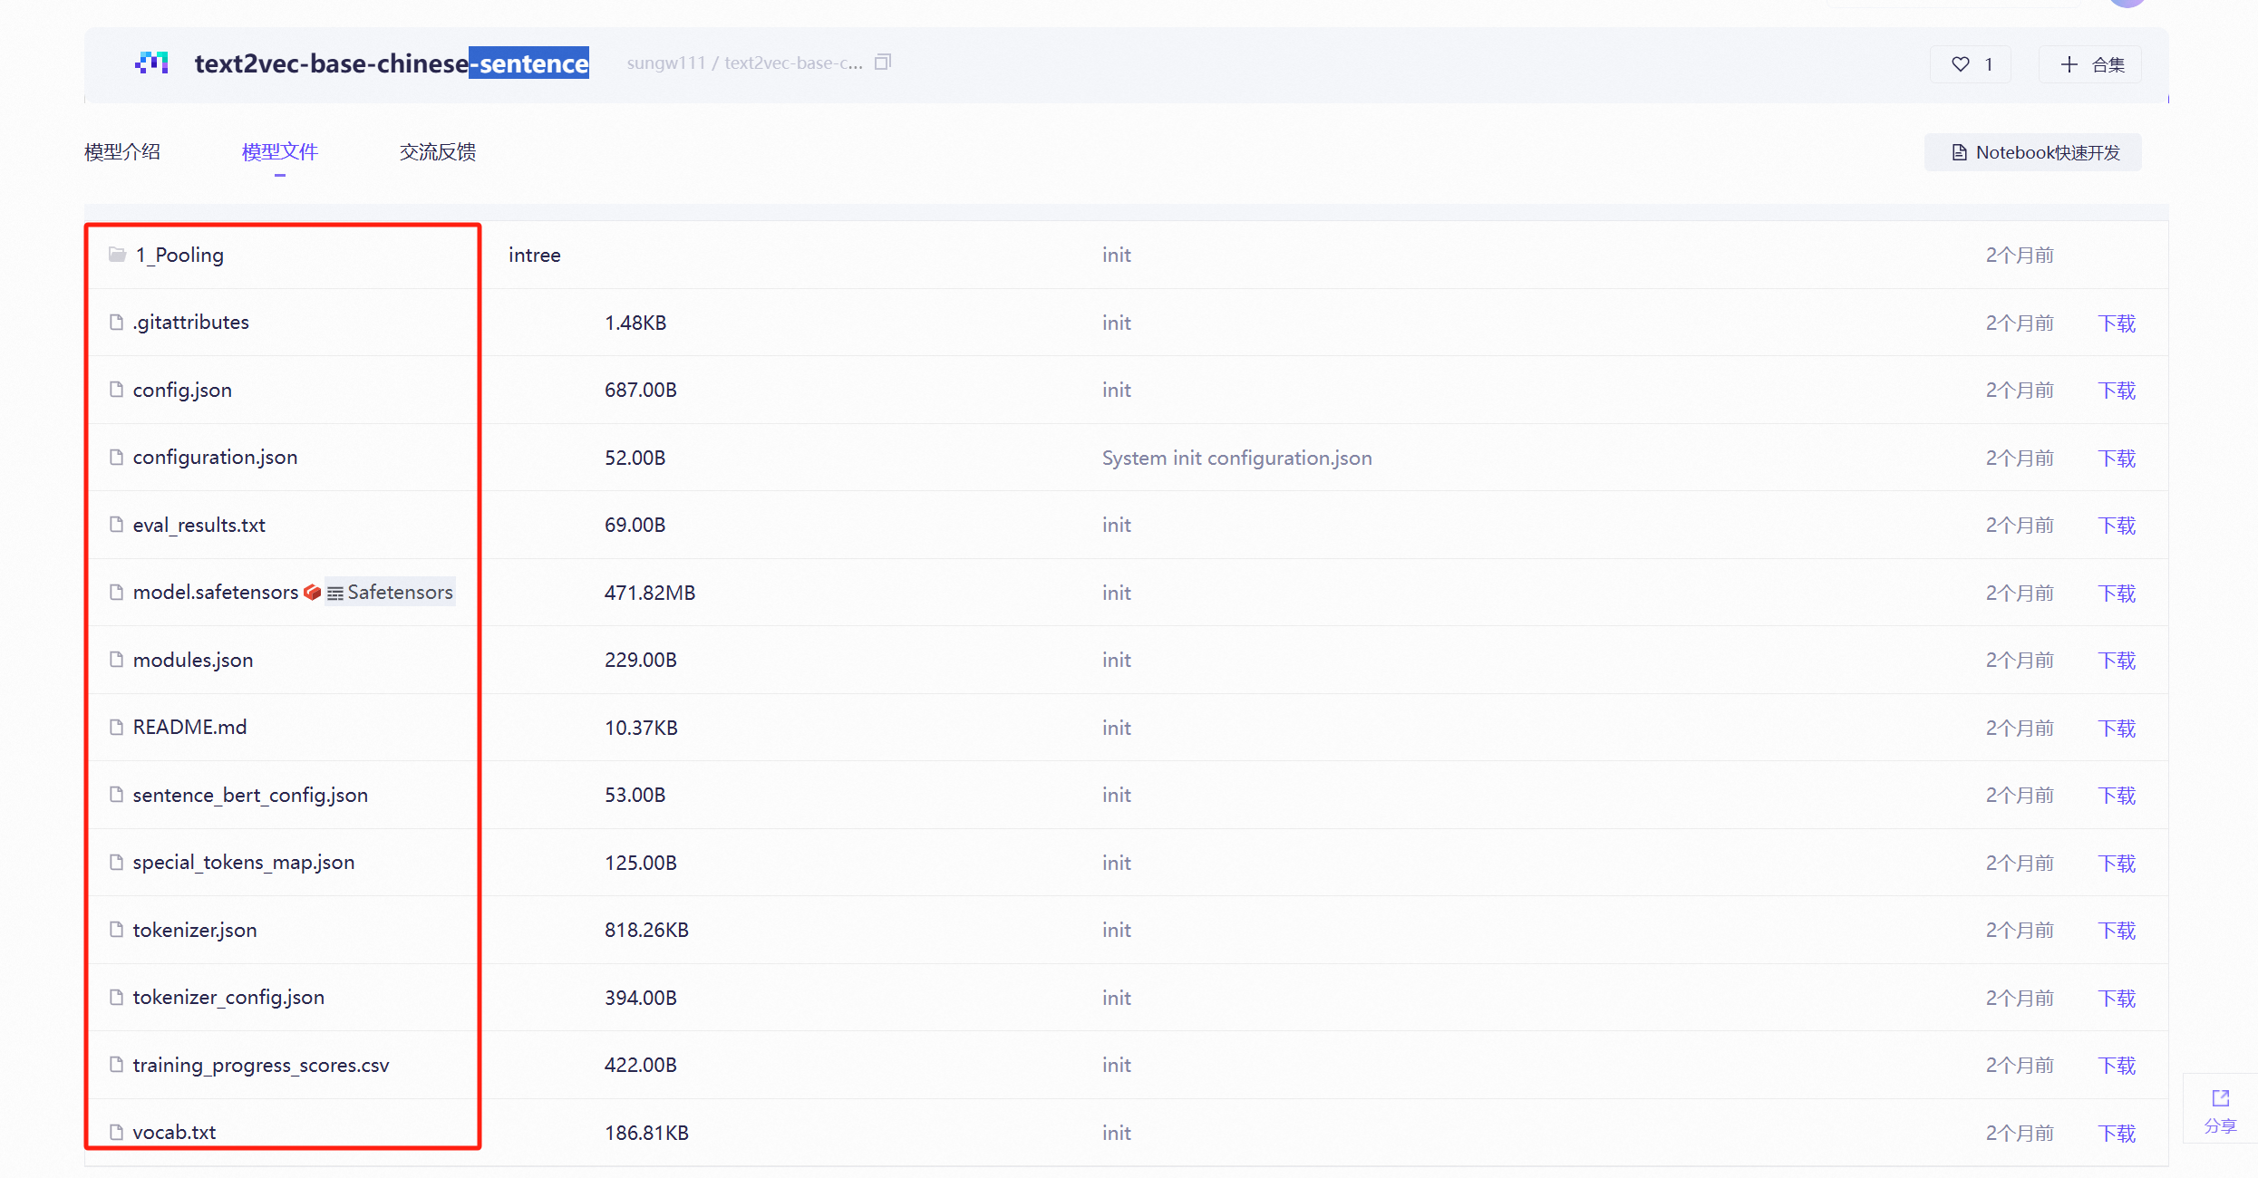Click the share icon at bottom right
This screenshot has height=1178, width=2258.
click(2220, 1099)
